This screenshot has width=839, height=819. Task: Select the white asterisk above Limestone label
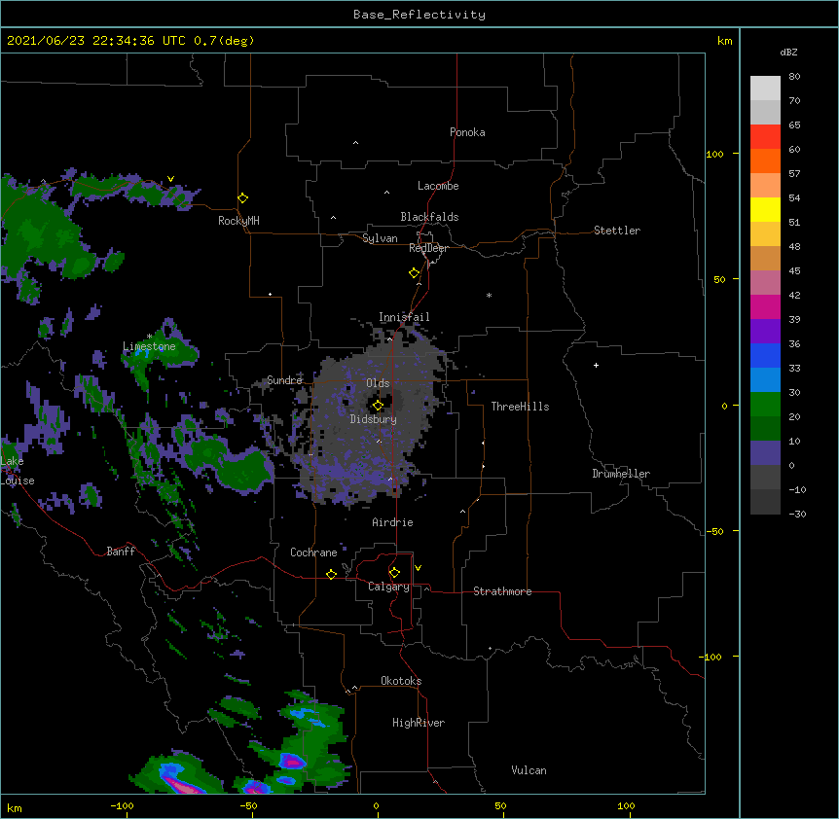pos(149,337)
